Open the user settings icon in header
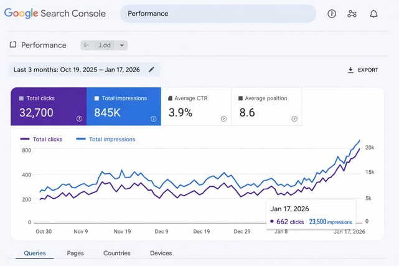Viewport: 399px width, 266px height. tap(352, 14)
